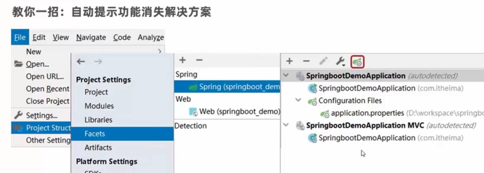This screenshot has width=484, height=173.
Task: Click the highlighted Spring Boot autodetect icon
Action: (x=357, y=62)
